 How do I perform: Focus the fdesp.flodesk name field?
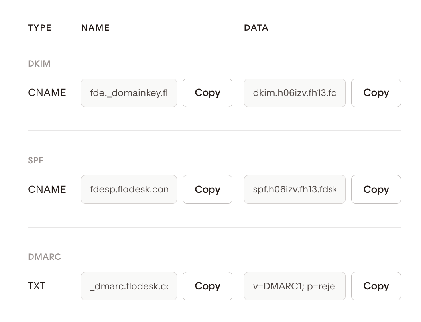pos(129,189)
